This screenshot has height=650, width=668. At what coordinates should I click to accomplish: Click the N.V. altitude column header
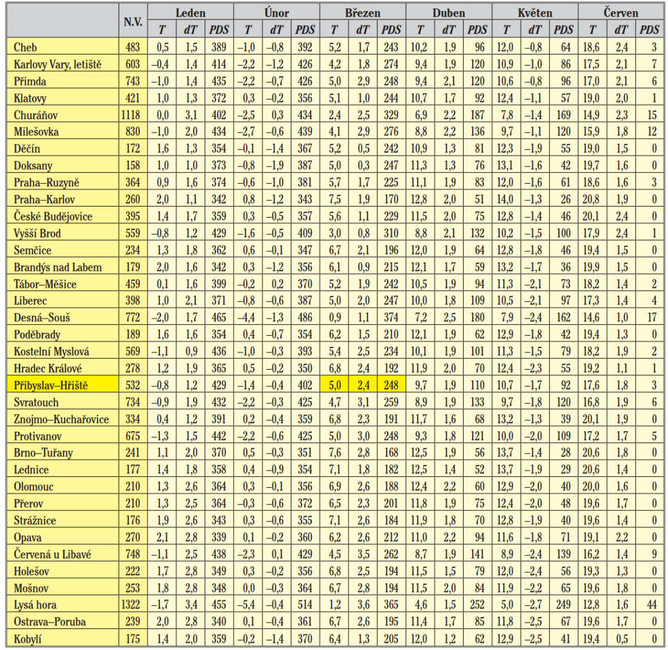(x=132, y=21)
